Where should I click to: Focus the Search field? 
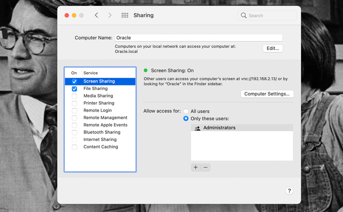pyautogui.click(x=267, y=15)
